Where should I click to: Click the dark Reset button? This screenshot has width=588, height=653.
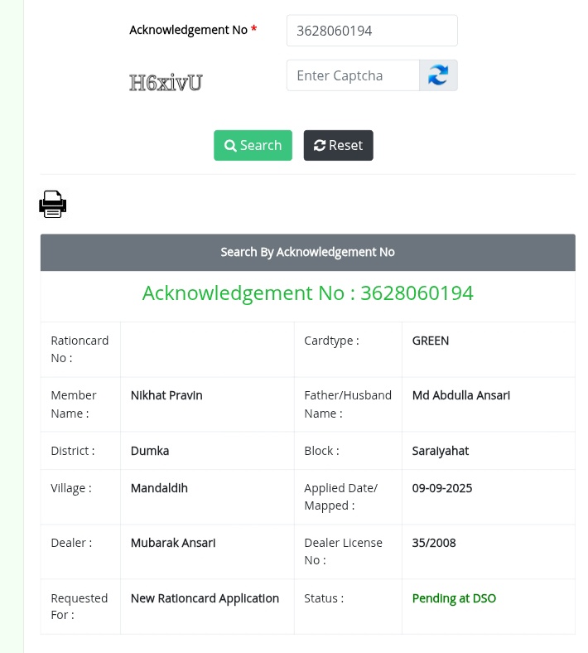coord(339,145)
